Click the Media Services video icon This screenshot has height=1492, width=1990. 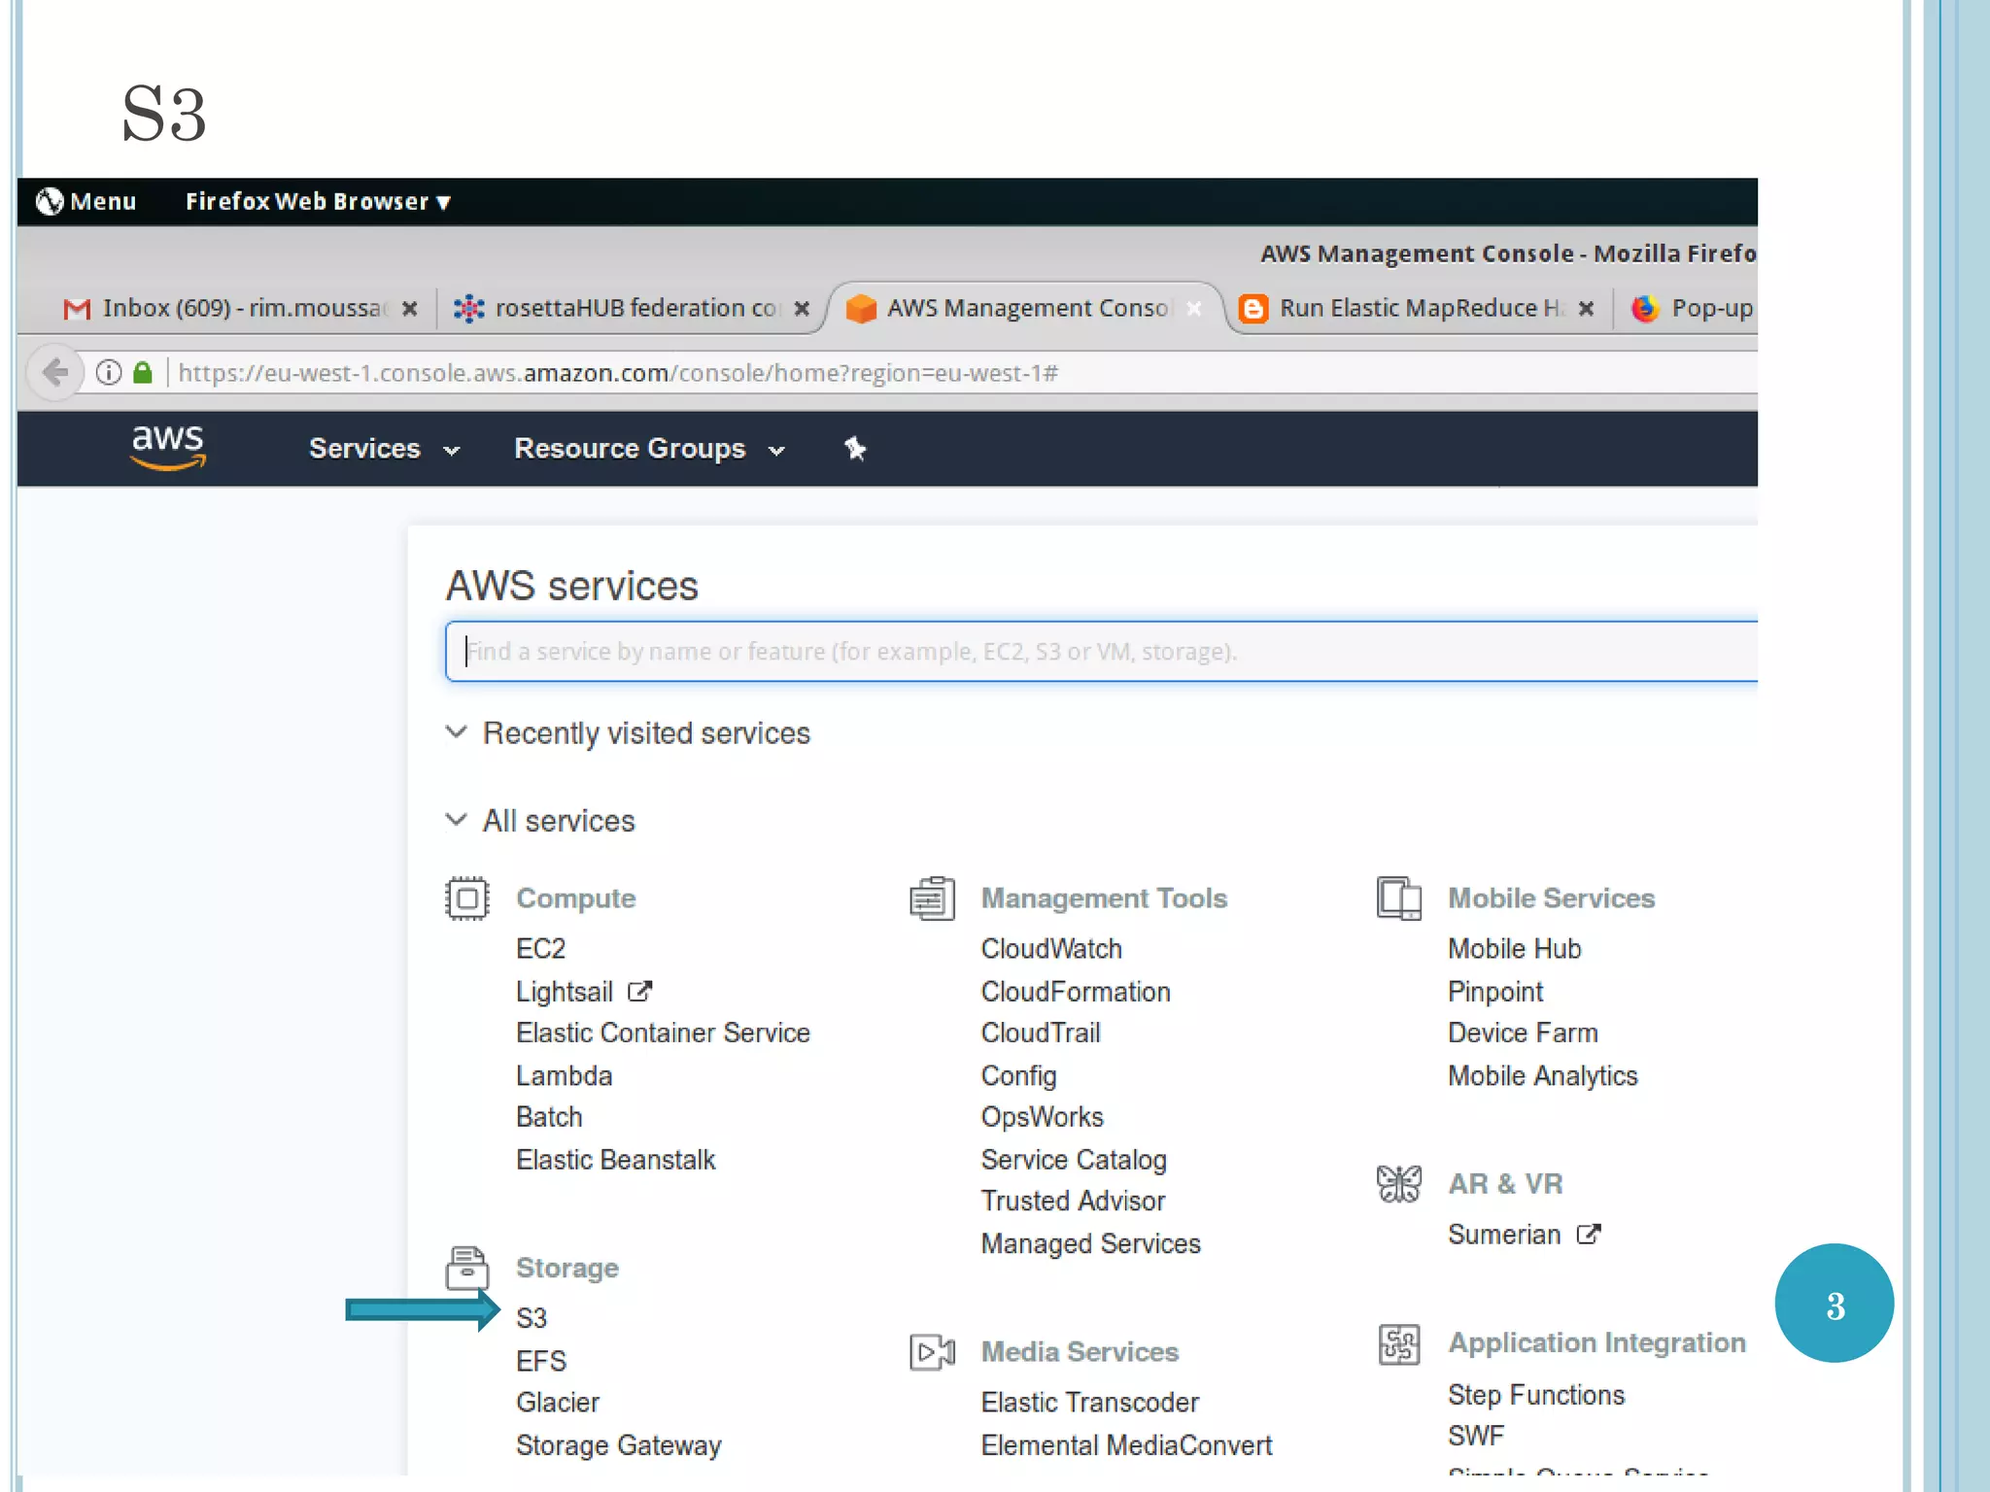(x=932, y=1351)
